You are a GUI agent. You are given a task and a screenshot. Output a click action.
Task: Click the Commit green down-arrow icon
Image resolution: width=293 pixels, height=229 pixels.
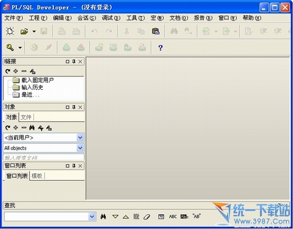point(66,48)
